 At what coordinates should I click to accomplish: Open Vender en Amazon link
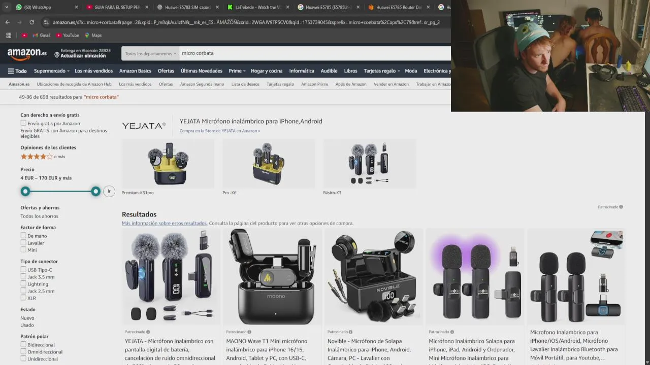point(391,84)
